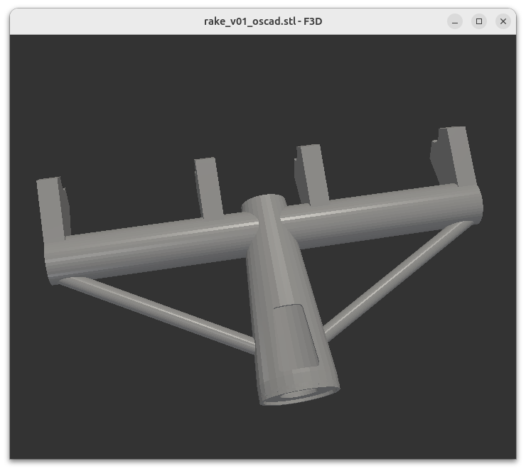The height and width of the screenshot is (471, 526).
Task: Select the far-left rake tine
Action: click(53, 206)
